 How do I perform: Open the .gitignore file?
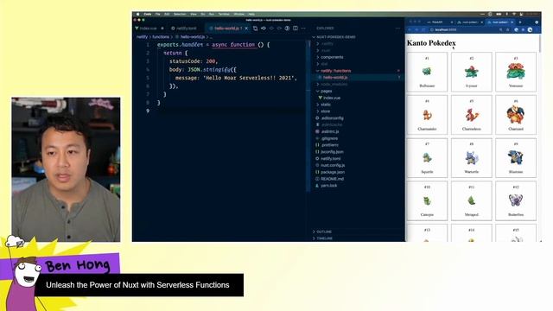(x=327, y=138)
